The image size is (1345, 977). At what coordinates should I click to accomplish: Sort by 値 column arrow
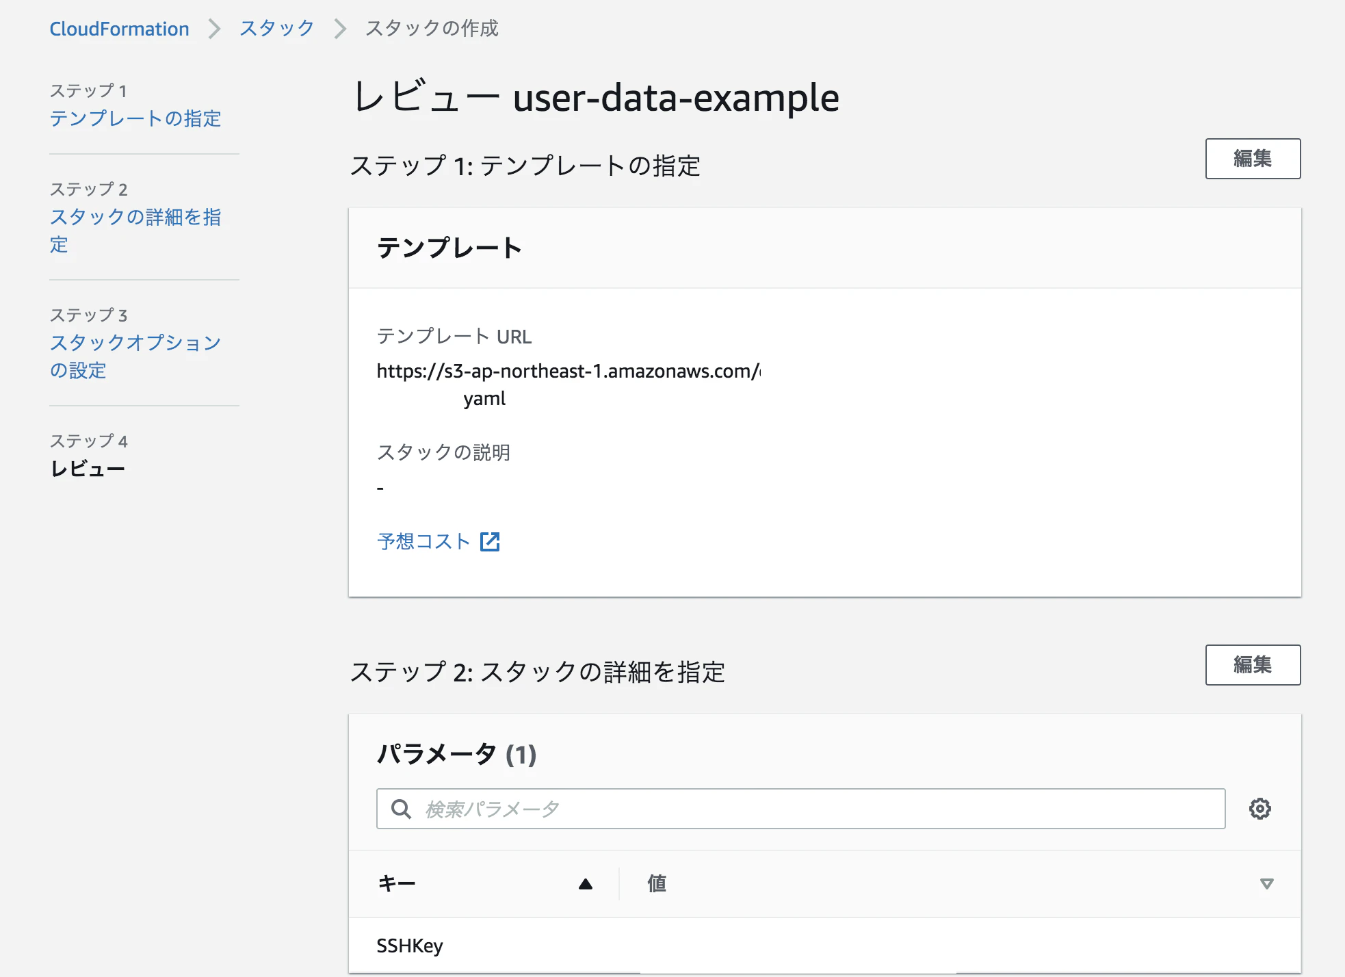pyautogui.click(x=1267, y=884)
